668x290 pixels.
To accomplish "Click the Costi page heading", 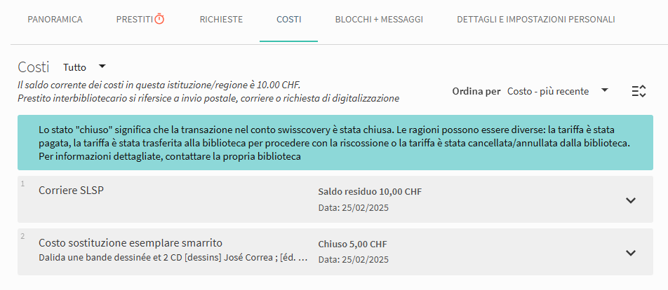I will (x=33, y=67).
